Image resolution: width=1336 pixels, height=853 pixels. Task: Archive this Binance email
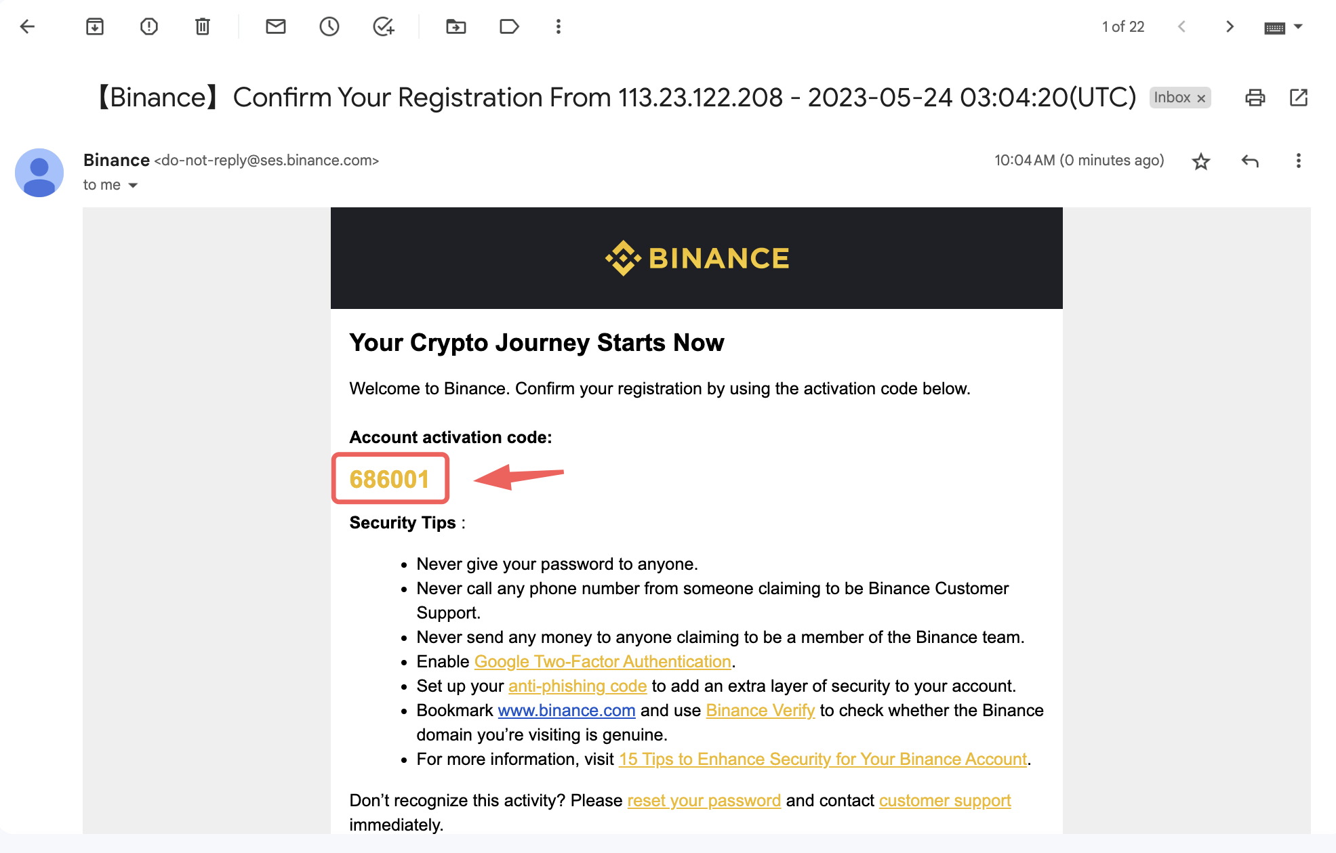pyautogui.click(x=95, y=26)
